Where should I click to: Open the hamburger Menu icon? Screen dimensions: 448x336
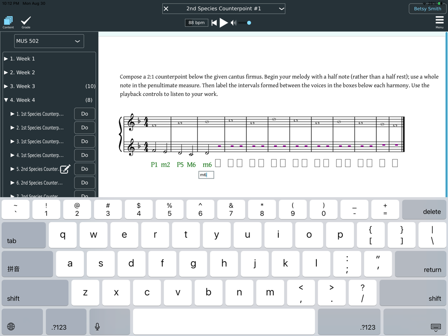click(x=439, y=22)
